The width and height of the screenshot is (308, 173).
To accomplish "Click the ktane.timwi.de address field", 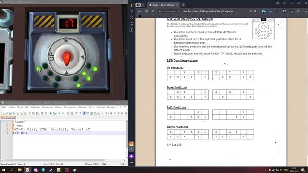I will point(171,11).
